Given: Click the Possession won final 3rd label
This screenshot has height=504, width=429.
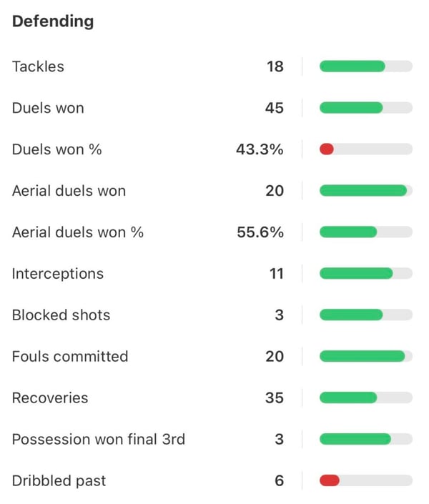Looking at the screenshot, I should 99,440.
